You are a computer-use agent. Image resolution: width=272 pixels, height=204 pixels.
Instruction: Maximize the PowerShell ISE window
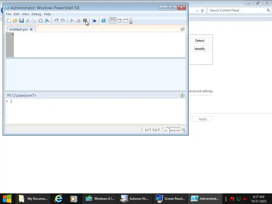pyautogui.click(x=172, y=8)
